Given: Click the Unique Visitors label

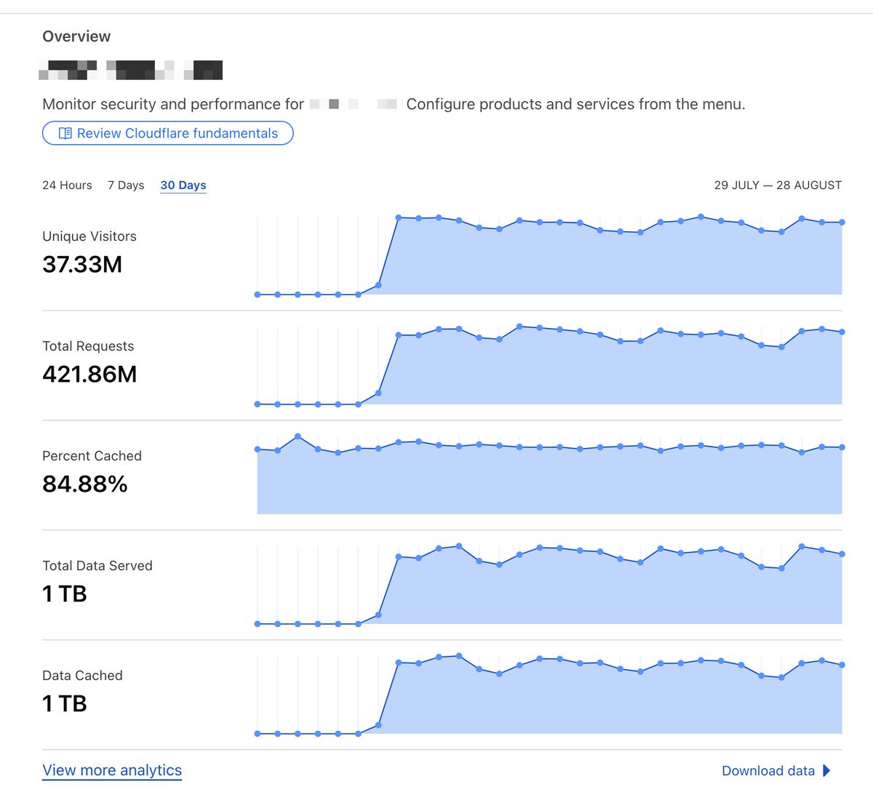Looking at the screenshot, I should click(89, 236).
